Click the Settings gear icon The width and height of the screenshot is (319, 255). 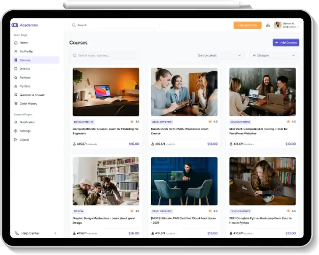pyautogui.click(x=16, y=131)
